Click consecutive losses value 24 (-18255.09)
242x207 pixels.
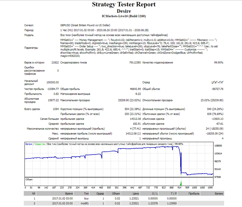[x=215, y=129]
